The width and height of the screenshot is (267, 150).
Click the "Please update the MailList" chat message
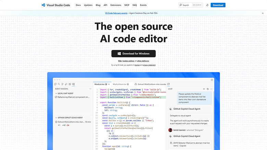(194, 98)
